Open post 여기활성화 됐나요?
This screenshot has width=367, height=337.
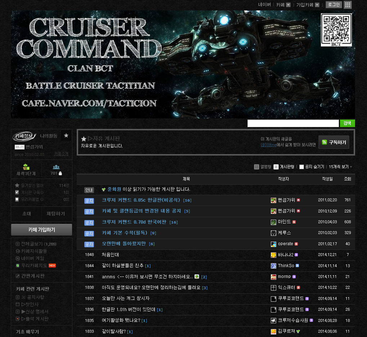tap(121, 320)
